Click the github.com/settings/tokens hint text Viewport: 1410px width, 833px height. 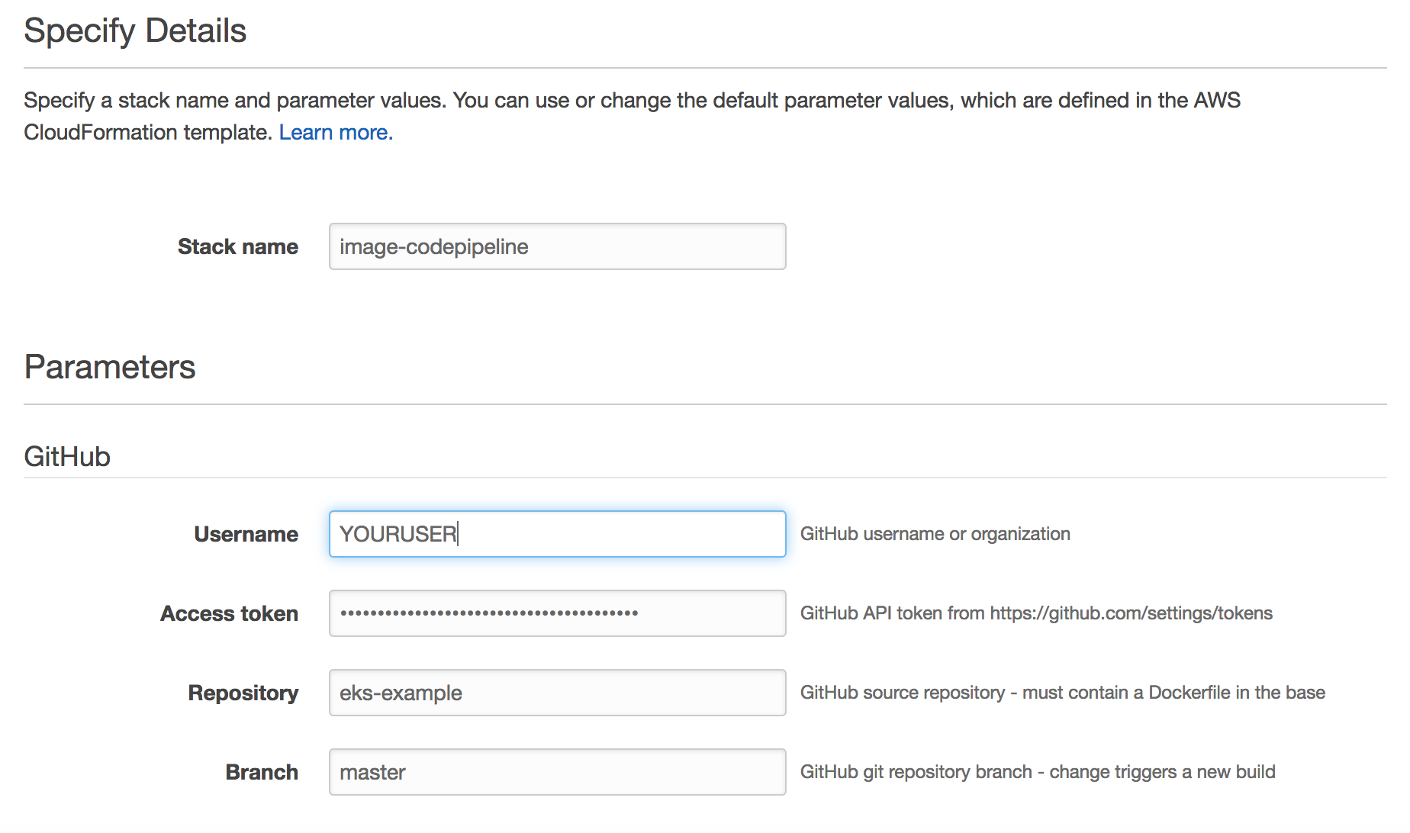click(1035, 613)
